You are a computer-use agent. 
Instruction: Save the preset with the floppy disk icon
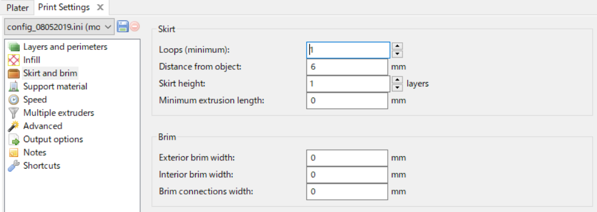coord(123,26)
